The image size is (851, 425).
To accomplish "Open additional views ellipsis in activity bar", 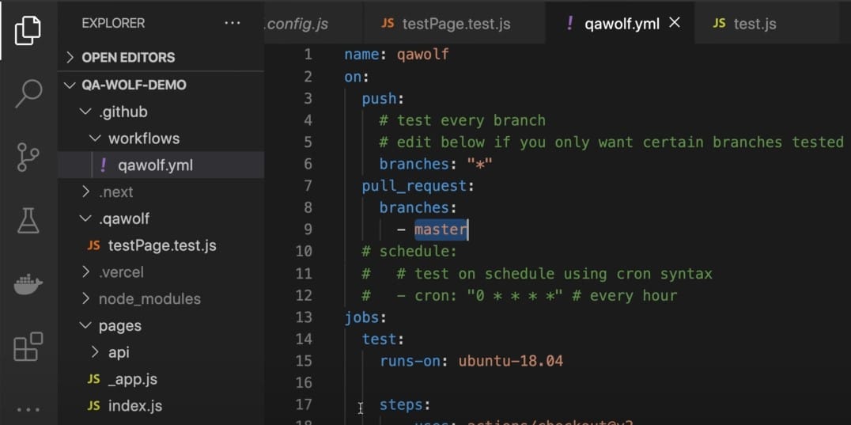I will click(x=28, y=410).
